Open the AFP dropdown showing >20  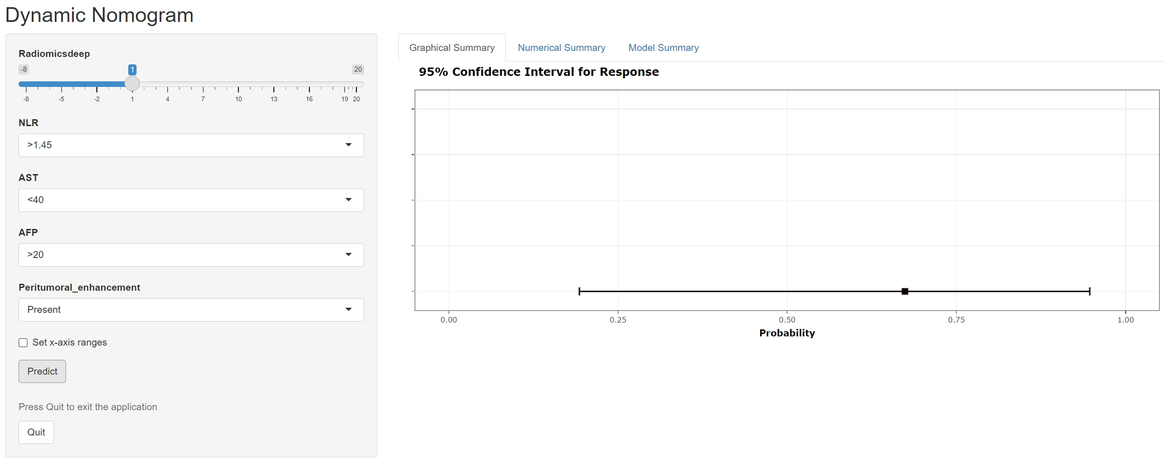[191, 255]
